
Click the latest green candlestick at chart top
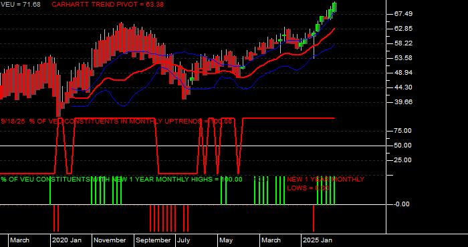334,7
